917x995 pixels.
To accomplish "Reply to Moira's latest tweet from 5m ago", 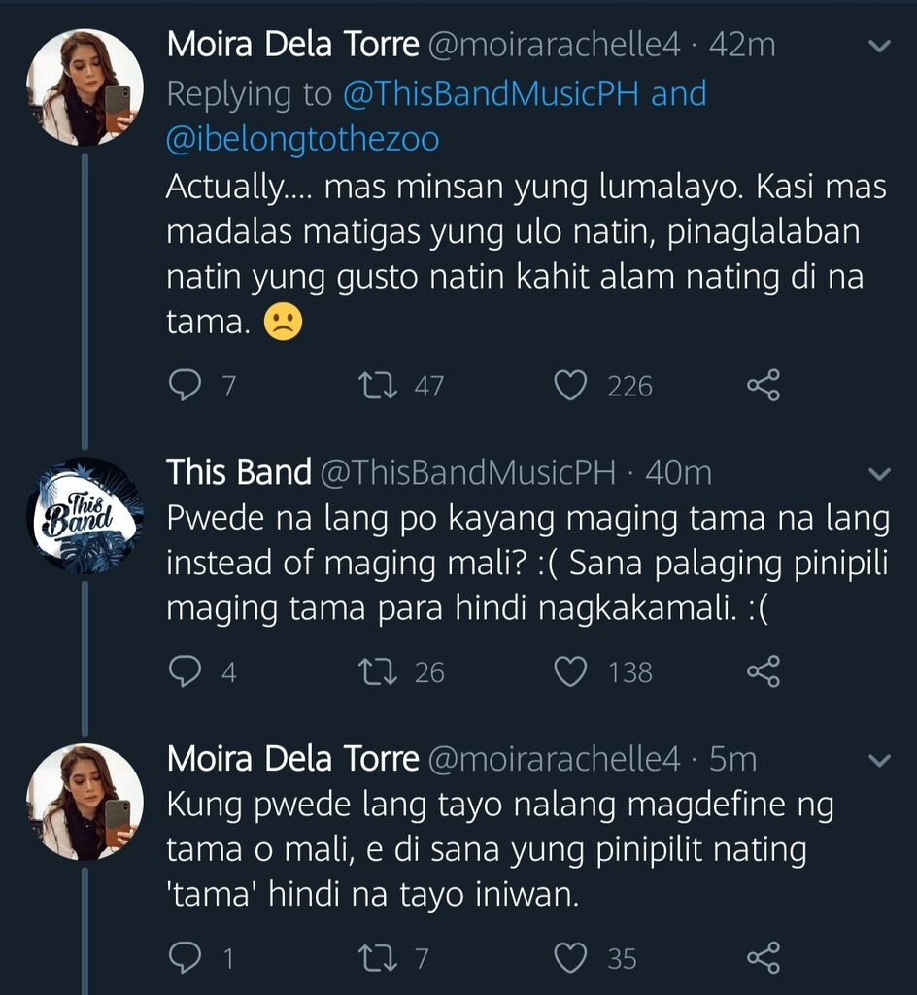I will click(185, 958).
